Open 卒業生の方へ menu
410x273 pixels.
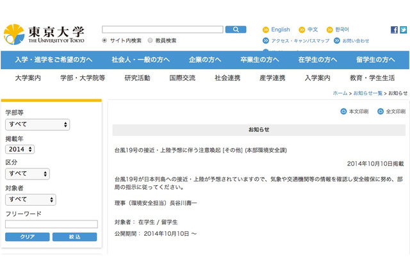point(259,60)
